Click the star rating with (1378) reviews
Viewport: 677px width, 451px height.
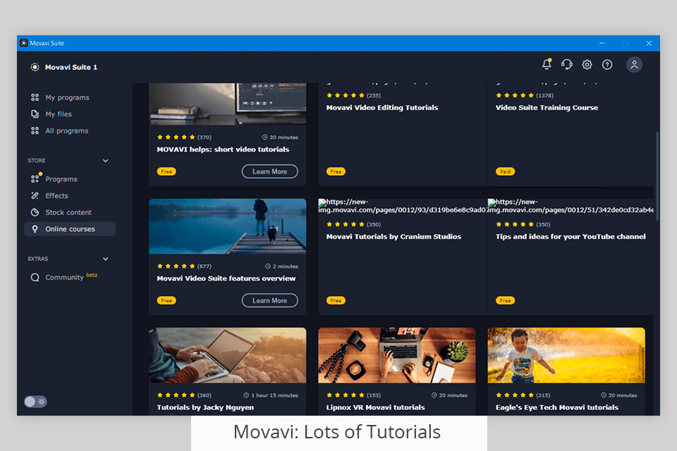pyautogui.click(x=524, y=95)
